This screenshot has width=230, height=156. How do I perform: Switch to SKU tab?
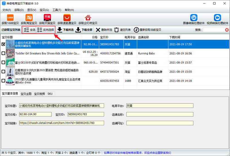tap(50, 94)
